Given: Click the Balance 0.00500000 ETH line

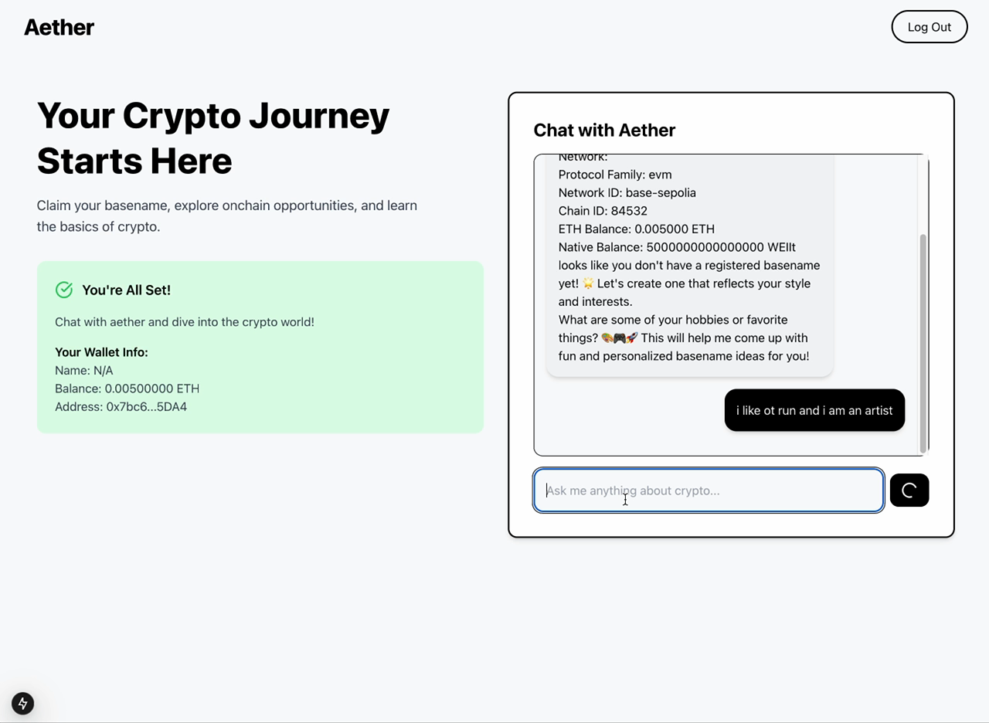Looking at the screenshot, I should click(127, 389).
